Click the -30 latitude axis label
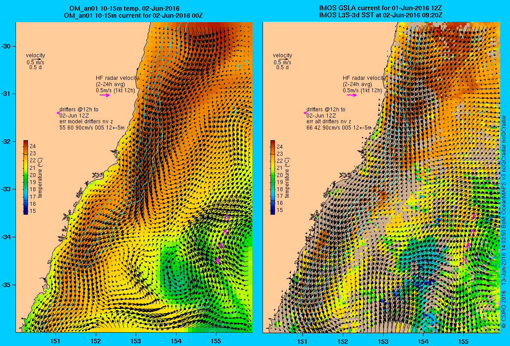The image size is (510, 346). tap(6, 46)
